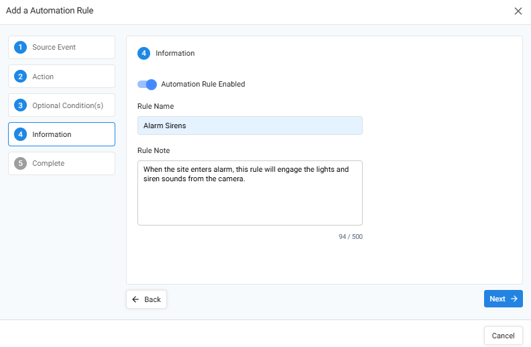This screenshot has width=531, height=347.
Task: Jump to the Complete step
Action: (62, 163)
